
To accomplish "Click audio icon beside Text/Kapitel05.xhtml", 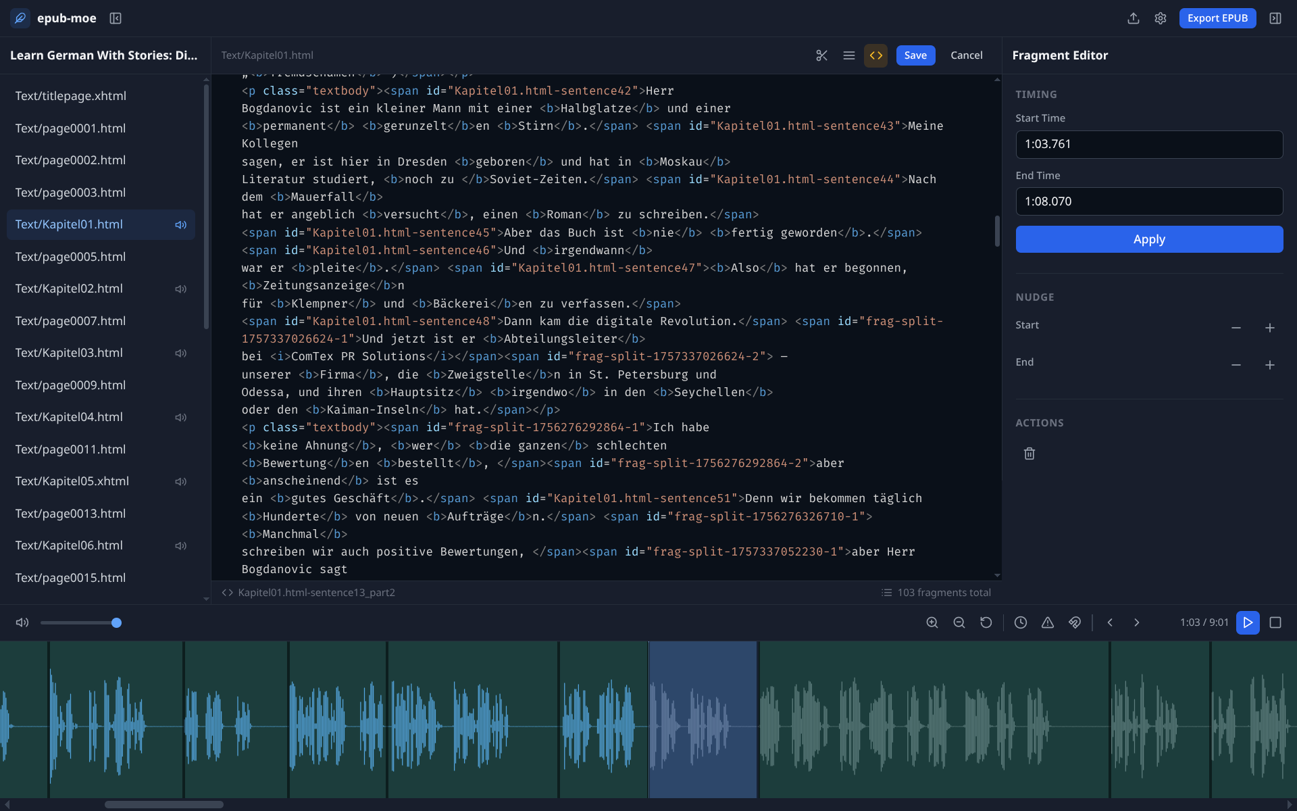I will tap(180, 482).
